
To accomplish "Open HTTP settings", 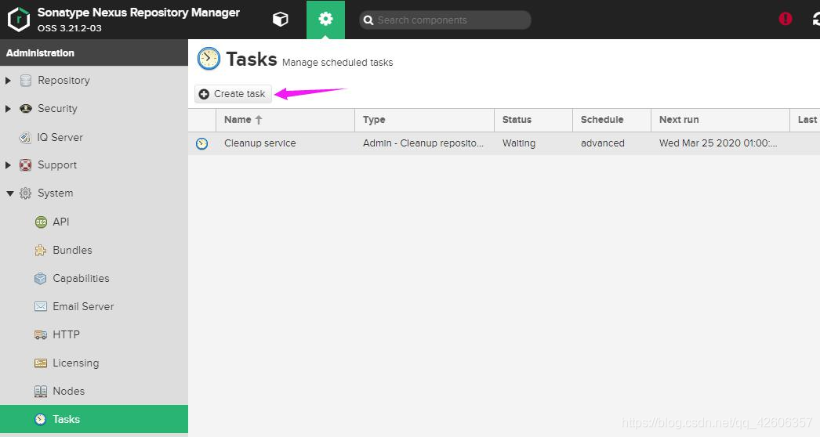I will 66,334.
